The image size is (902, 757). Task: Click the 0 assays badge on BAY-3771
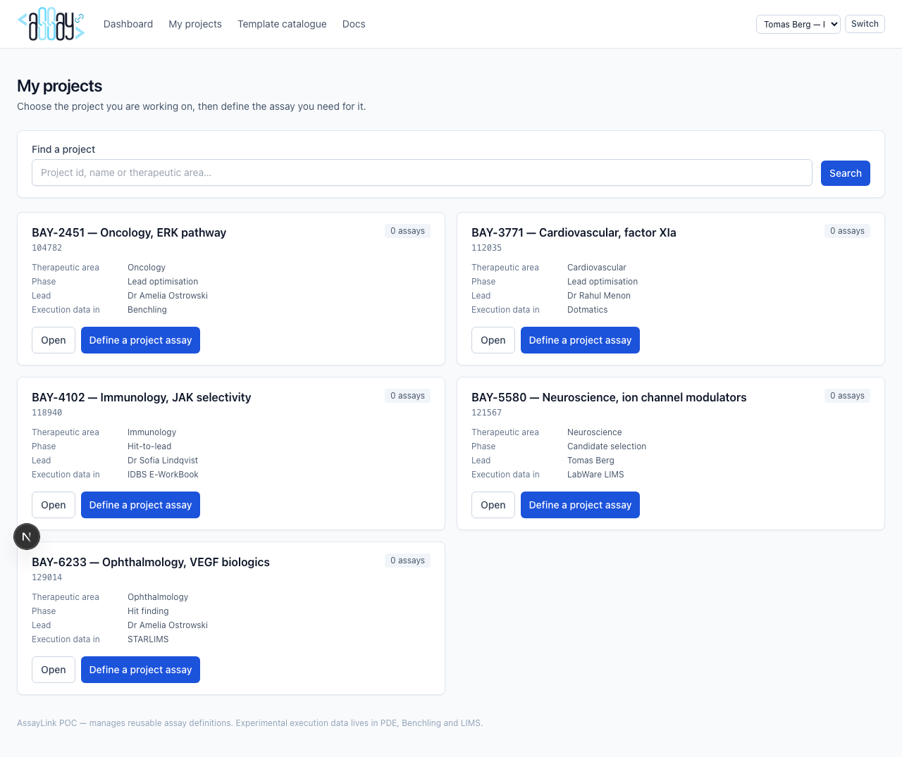(x=847, y=231)
